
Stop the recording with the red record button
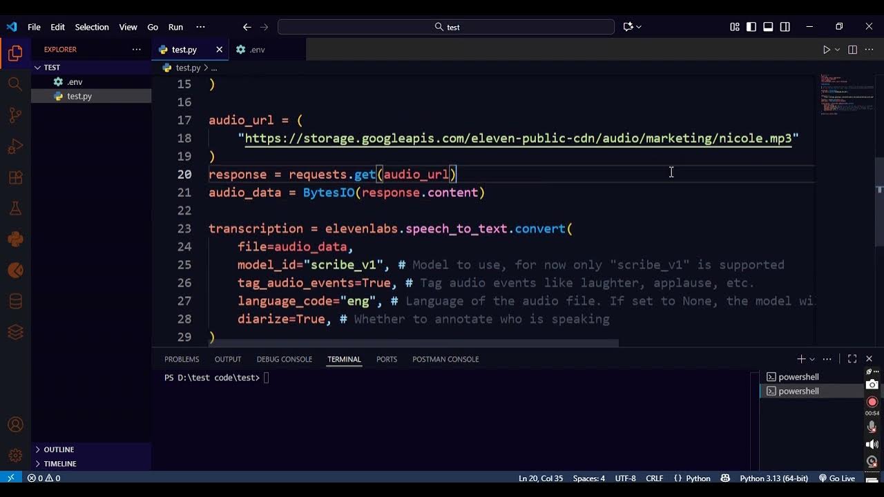coord(872,402)
